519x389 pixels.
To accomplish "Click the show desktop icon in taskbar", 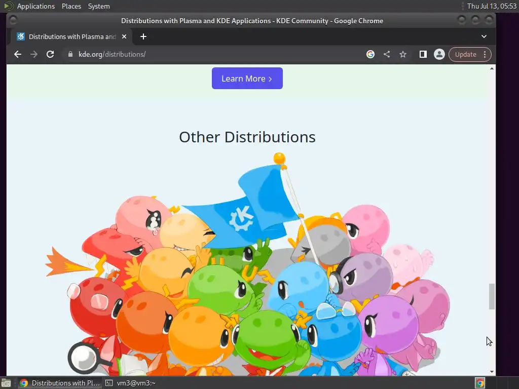I will tap(6, 383).
